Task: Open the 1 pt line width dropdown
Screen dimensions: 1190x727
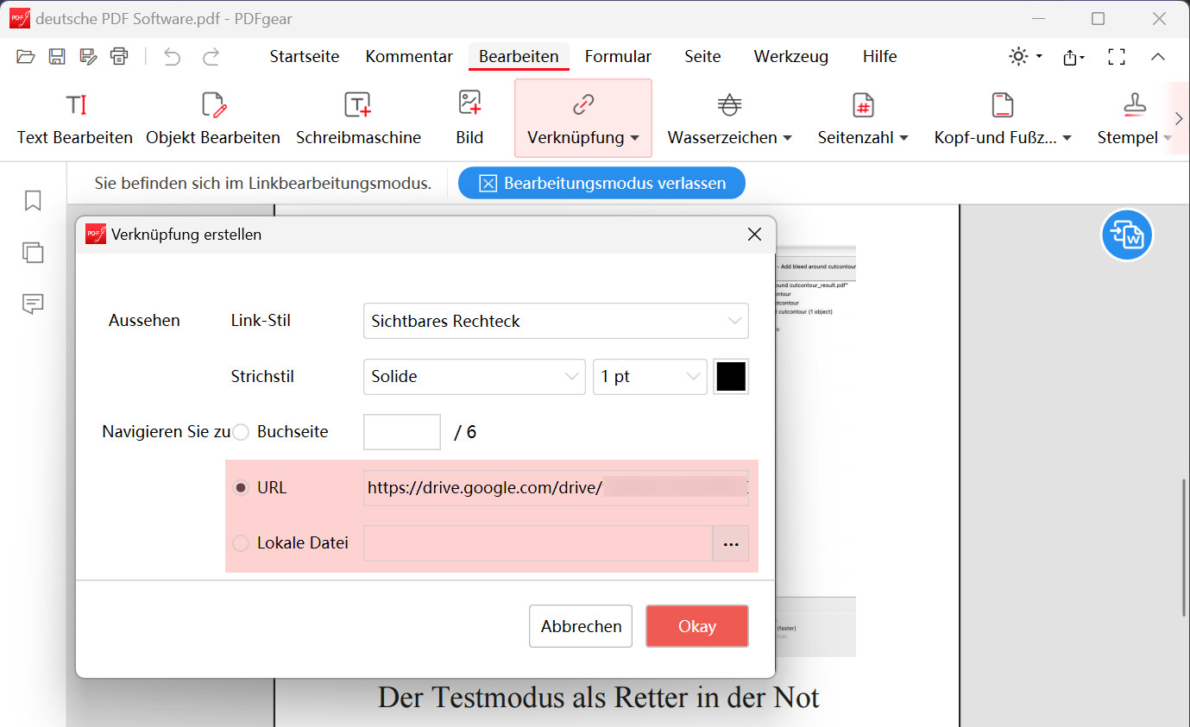Action: [649, 377]
